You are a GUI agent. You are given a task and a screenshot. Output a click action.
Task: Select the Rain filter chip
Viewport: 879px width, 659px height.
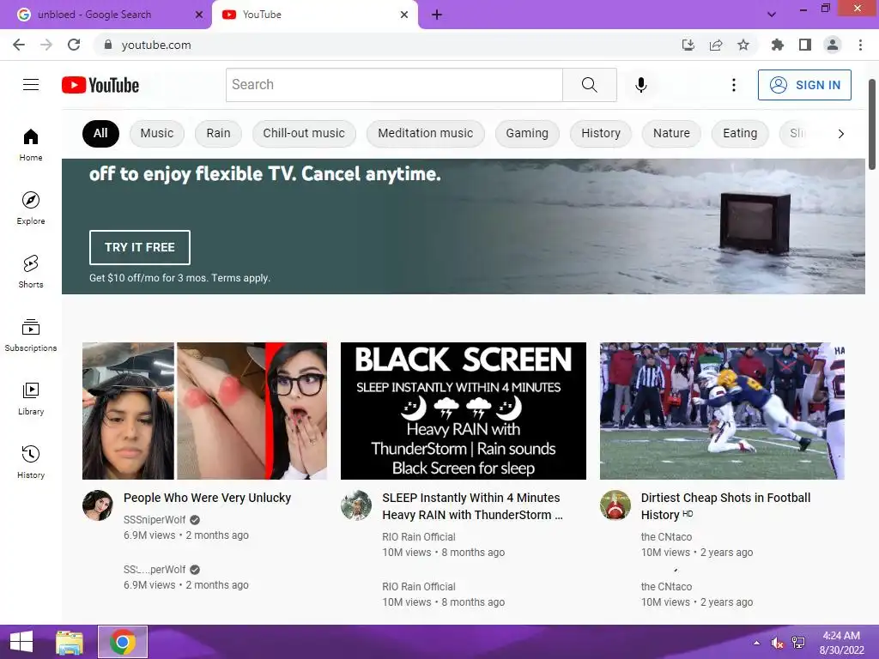(218, 133)
